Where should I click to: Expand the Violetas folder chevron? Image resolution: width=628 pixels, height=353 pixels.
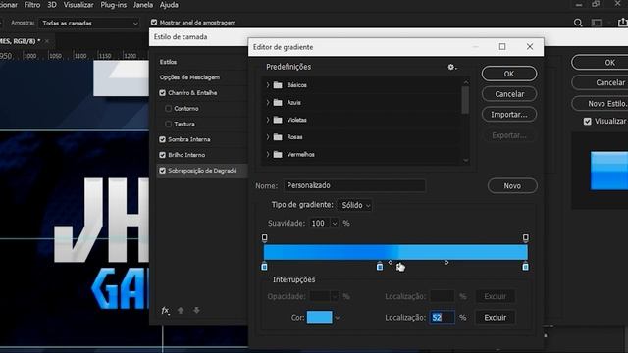pos(268,120)
